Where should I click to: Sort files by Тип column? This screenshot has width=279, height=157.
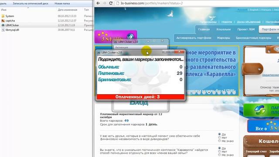(86, 10)
